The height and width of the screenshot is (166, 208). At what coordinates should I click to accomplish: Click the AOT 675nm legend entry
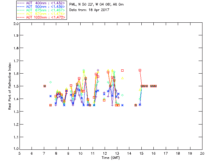(x=41, y=10)
